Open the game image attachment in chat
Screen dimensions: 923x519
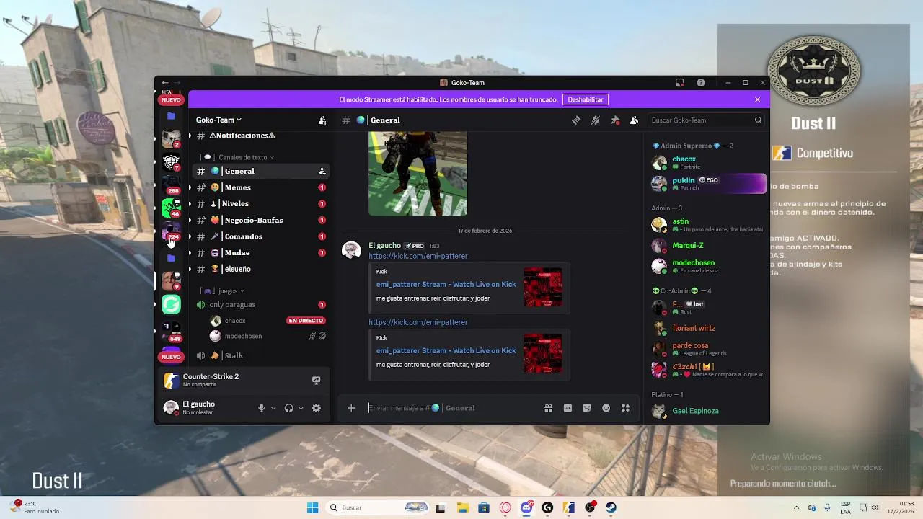pyautogui.click(x=418, y=174)
